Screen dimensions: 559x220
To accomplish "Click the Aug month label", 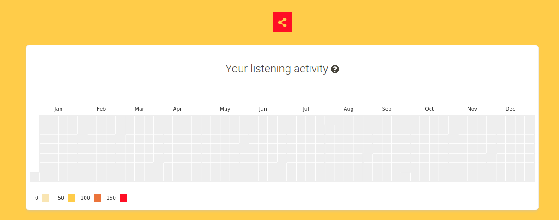I will click(349, 109).
